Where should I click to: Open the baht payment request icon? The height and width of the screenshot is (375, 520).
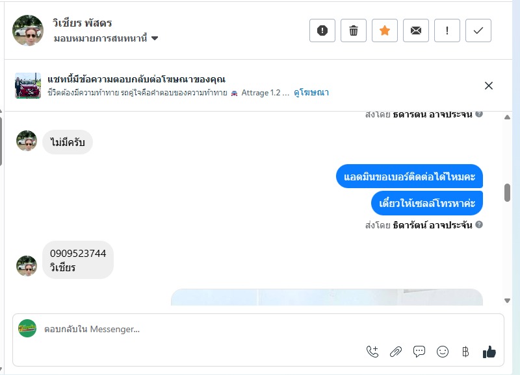(x=465, y=352)
